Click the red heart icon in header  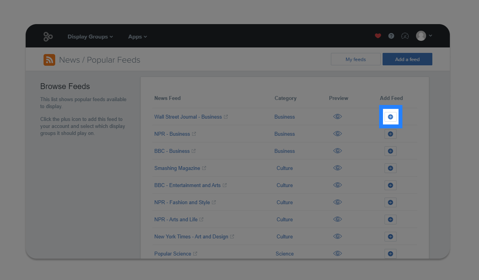(378, 36)
